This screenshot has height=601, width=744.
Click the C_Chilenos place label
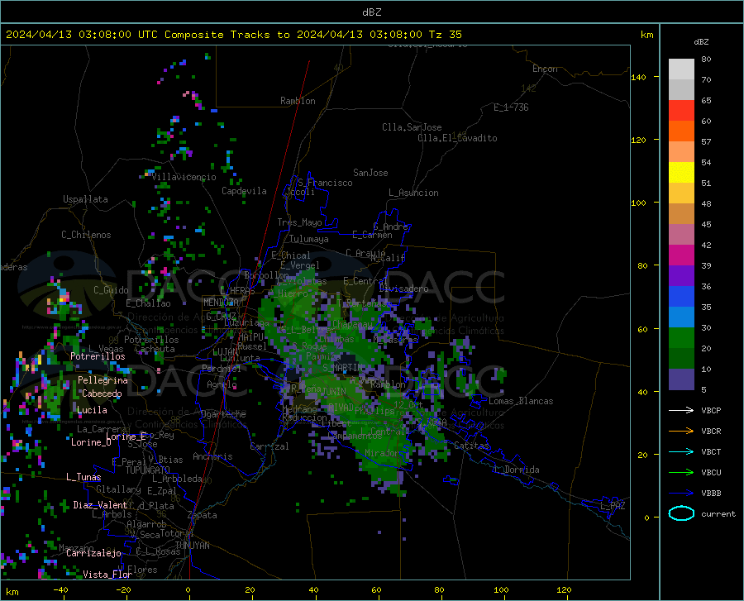(x=86, y=235)
